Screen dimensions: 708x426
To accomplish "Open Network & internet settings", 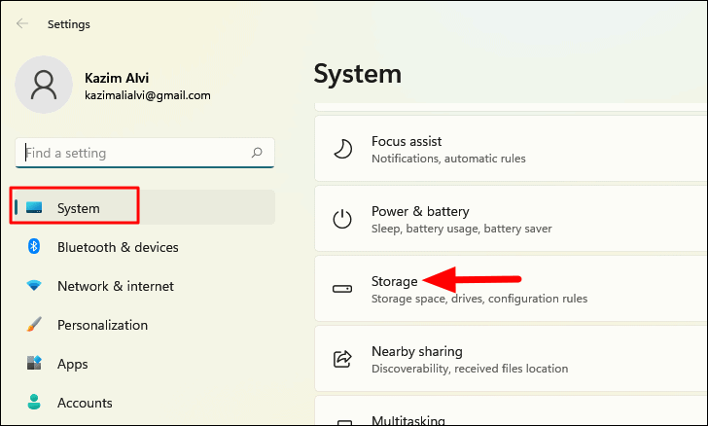I will tap(143, 286).
